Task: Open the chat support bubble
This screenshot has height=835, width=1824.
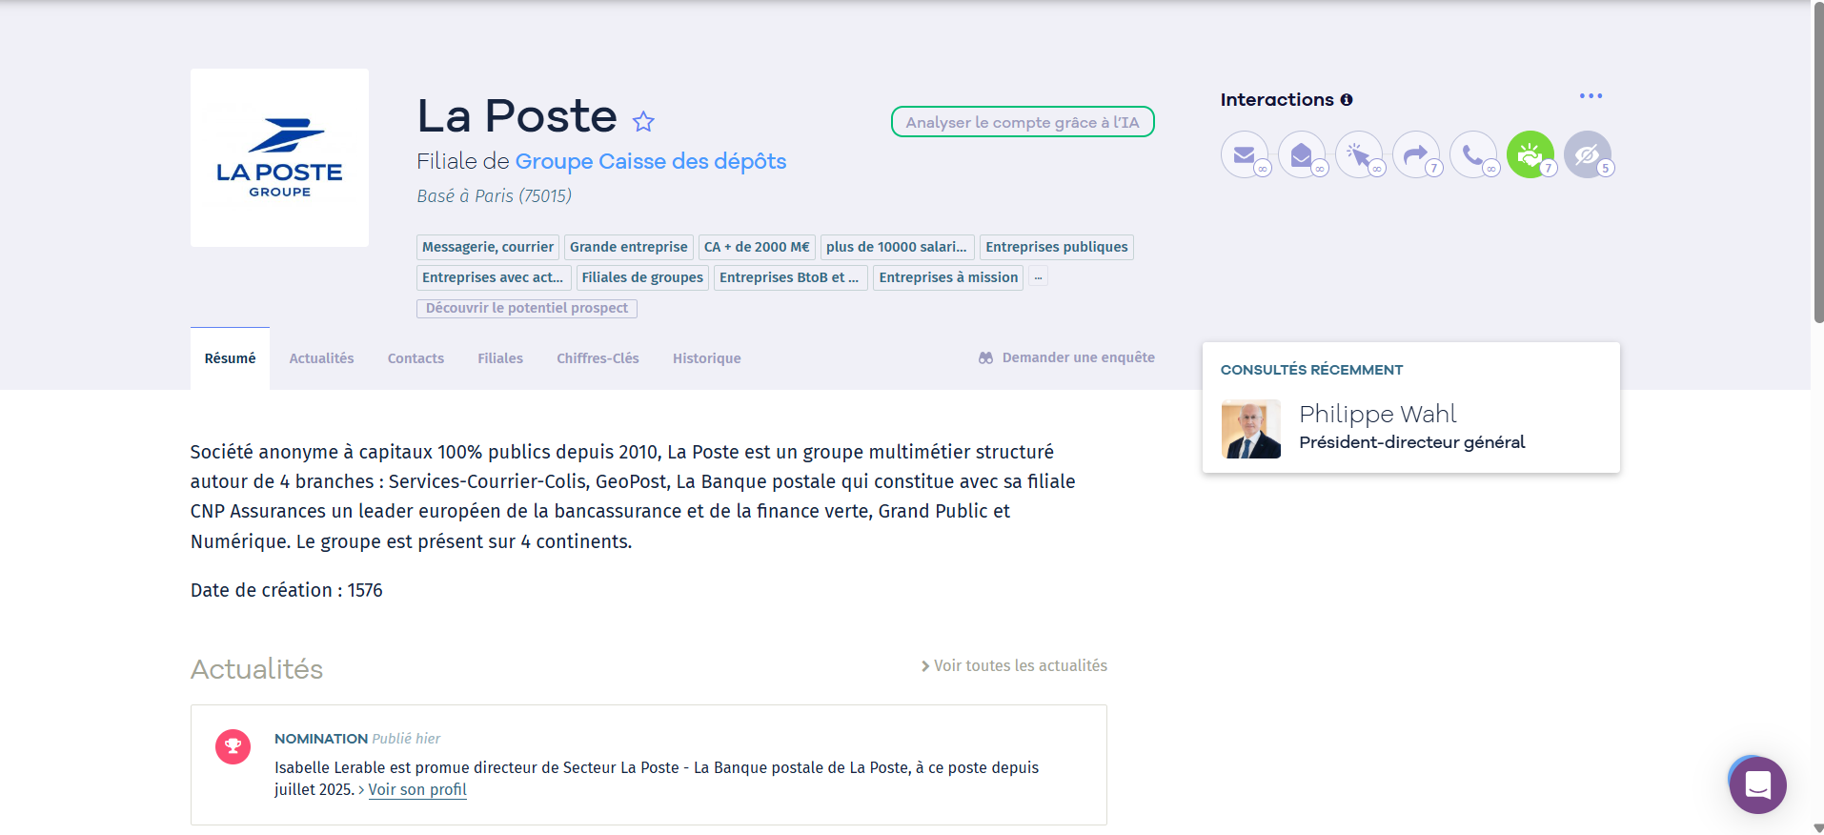Action: click(x=1757, y=785)
